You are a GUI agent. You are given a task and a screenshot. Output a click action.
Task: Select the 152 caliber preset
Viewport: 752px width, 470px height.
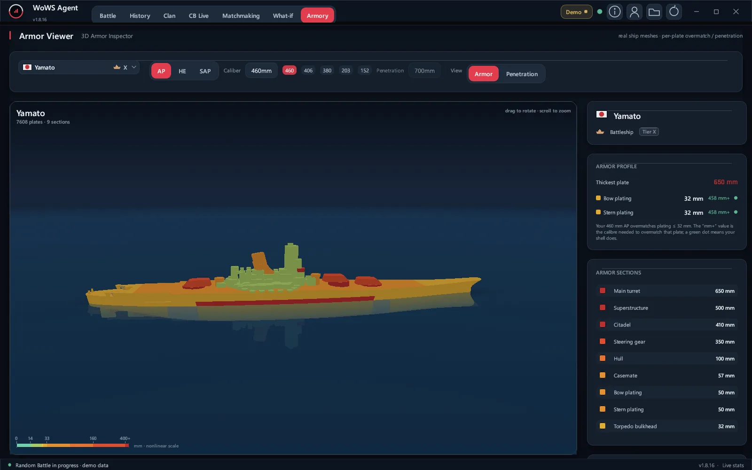pyautogui.click(x=365, y=70)
